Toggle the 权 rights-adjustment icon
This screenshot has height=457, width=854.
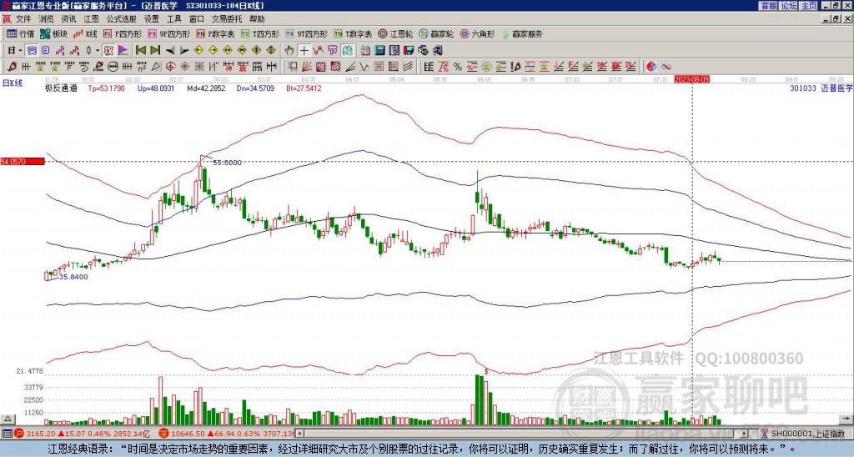tap(108, 50)
